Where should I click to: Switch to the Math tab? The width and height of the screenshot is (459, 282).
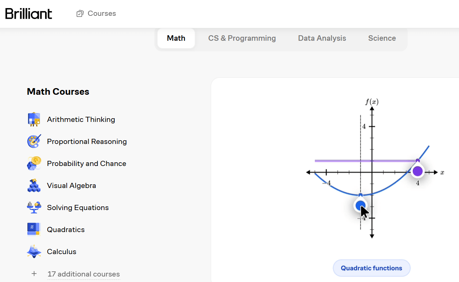tap(176, 38)
